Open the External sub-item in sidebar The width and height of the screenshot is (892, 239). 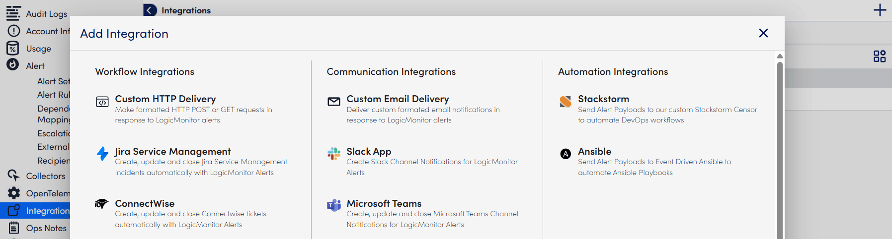[x=54, y=147]
